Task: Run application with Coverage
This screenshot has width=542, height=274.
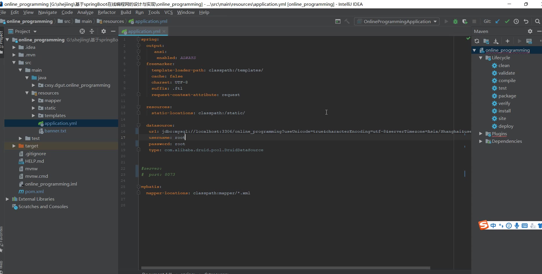Action: (465, 21)
